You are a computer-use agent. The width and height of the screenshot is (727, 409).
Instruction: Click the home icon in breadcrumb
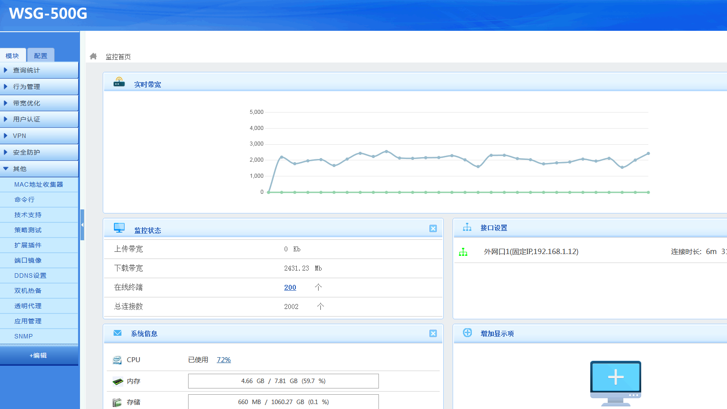pyautogui.click(x=93, y=56)
